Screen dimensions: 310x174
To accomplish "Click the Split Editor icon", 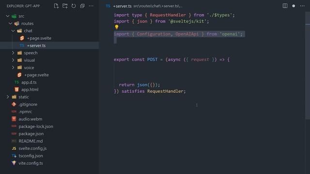I will pyautogui.click(x=285, y=6).
